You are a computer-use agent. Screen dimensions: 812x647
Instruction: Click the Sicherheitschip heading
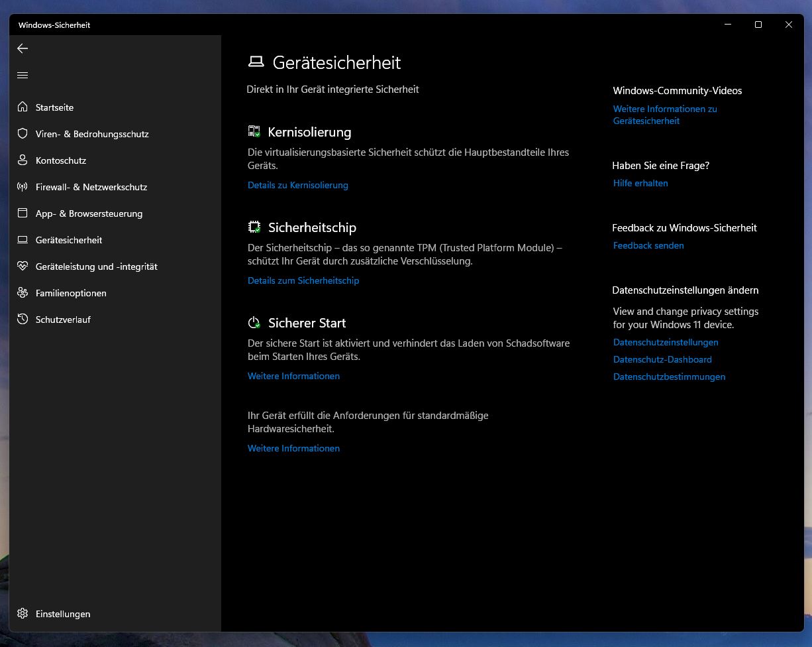click(312, 227)
